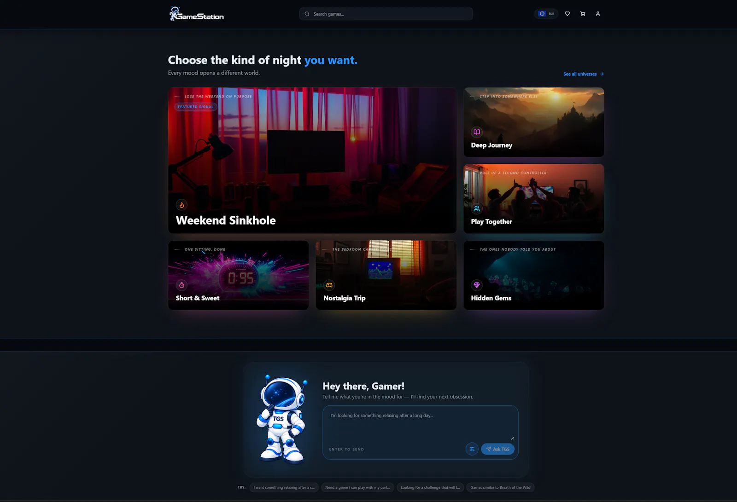737x502 pixels.
Task: Choose 'I want something relaxing' suggestion
Action: coord(284,488)
